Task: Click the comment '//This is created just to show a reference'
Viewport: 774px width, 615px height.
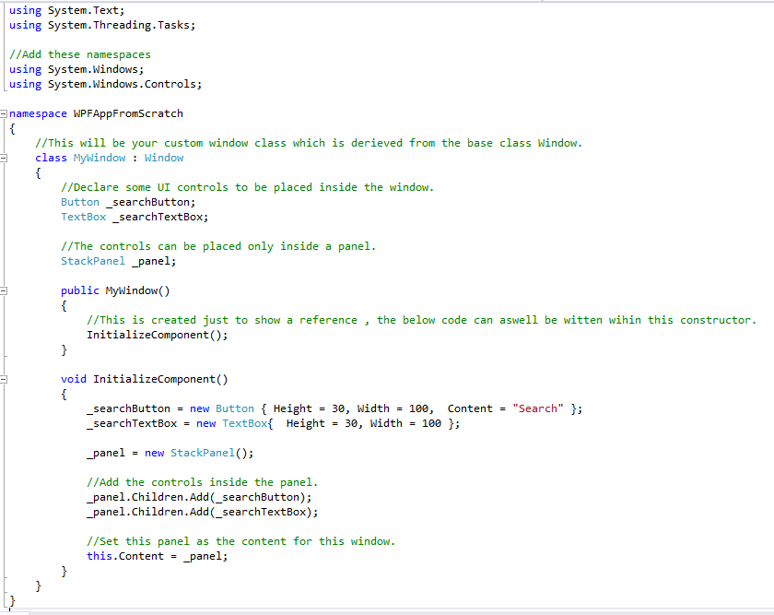Action: pos(222,320)
